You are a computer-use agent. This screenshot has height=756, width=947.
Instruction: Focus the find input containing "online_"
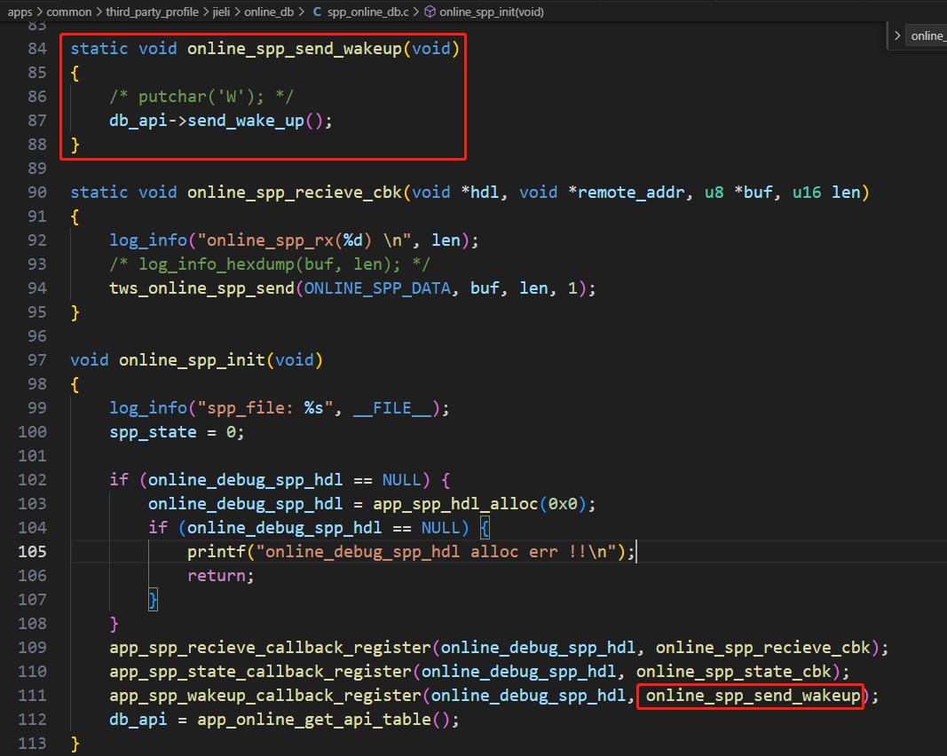tap(927, 35)
